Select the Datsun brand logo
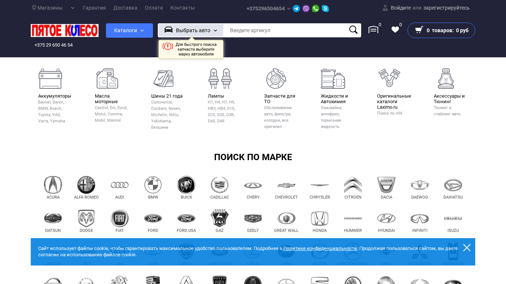 pos(53,218)
